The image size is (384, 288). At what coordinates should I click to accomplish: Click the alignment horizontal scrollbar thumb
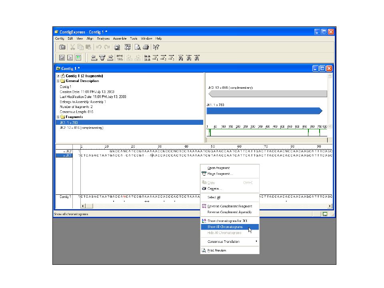pos(89,206)
